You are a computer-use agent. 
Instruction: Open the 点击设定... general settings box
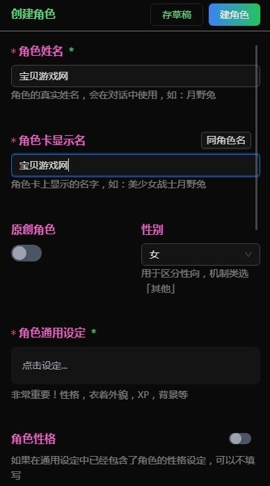136,365
